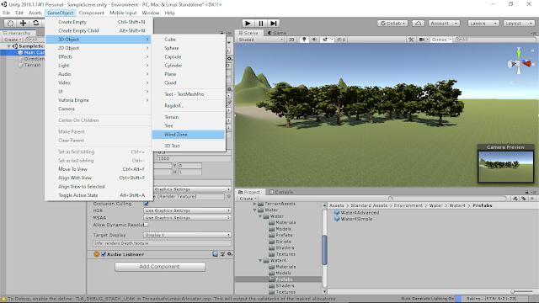Toggle Occlusion Culling checkbox
Screen dimensions: 539x303
(x=146, y=204)
